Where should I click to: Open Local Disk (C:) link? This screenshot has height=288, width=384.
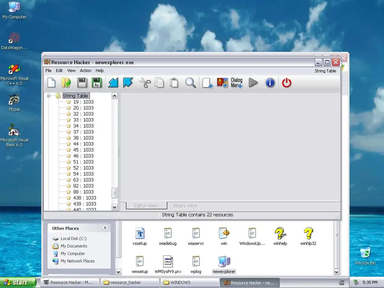pos(73,238)
